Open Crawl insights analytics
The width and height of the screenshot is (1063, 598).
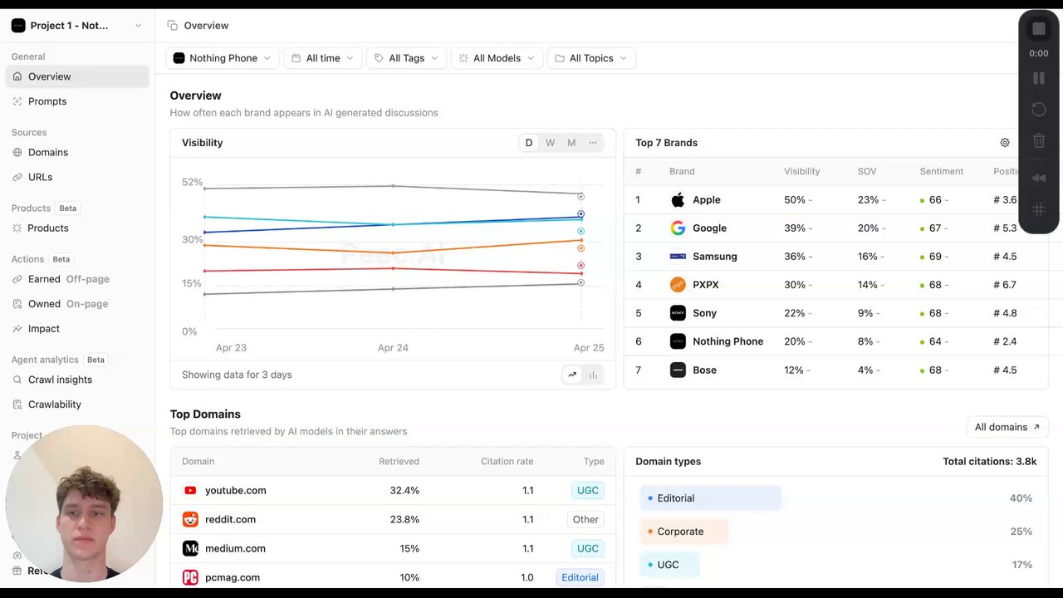click(77, 380)
